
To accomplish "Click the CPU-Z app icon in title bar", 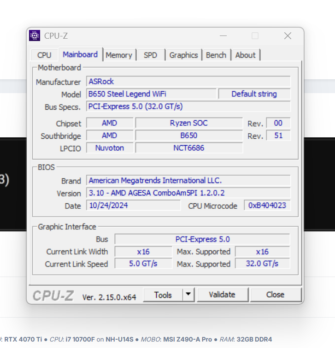I will click(35, 35).
